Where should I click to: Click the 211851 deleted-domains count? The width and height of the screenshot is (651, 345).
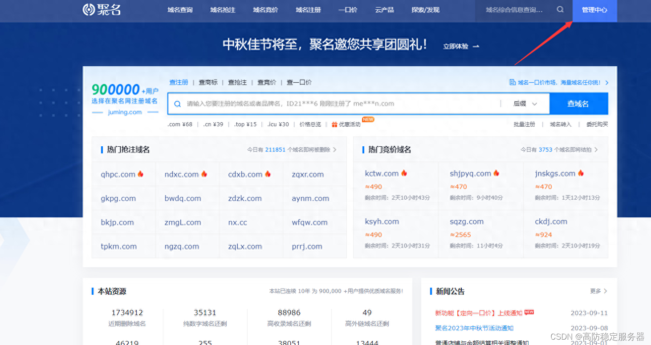(275, 150)
